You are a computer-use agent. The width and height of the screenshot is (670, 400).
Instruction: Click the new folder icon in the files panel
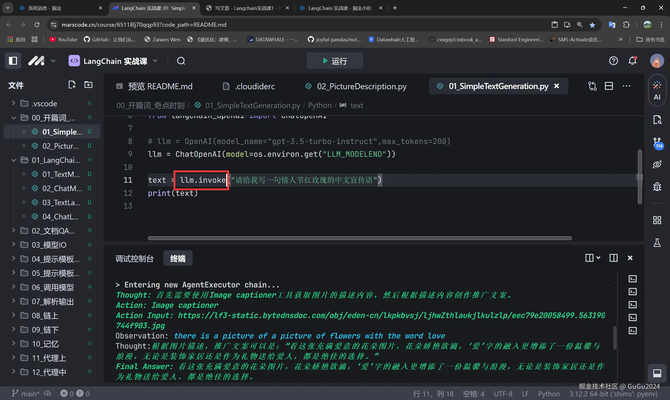(88, 85)
